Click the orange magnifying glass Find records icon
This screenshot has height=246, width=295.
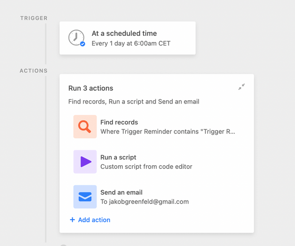(x=85, y=127)
